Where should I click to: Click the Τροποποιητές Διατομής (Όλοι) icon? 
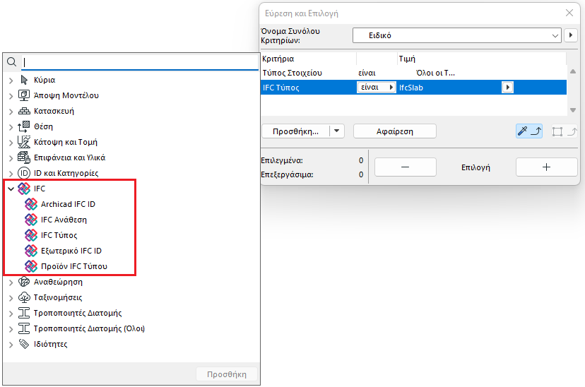(24, 328)
